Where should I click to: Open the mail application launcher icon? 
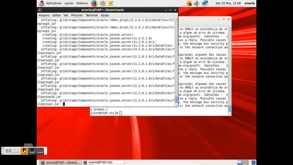[103, 3]
